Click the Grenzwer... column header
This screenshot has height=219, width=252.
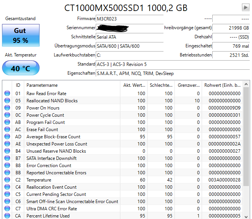pyautogui.click(x=188, y=85)
